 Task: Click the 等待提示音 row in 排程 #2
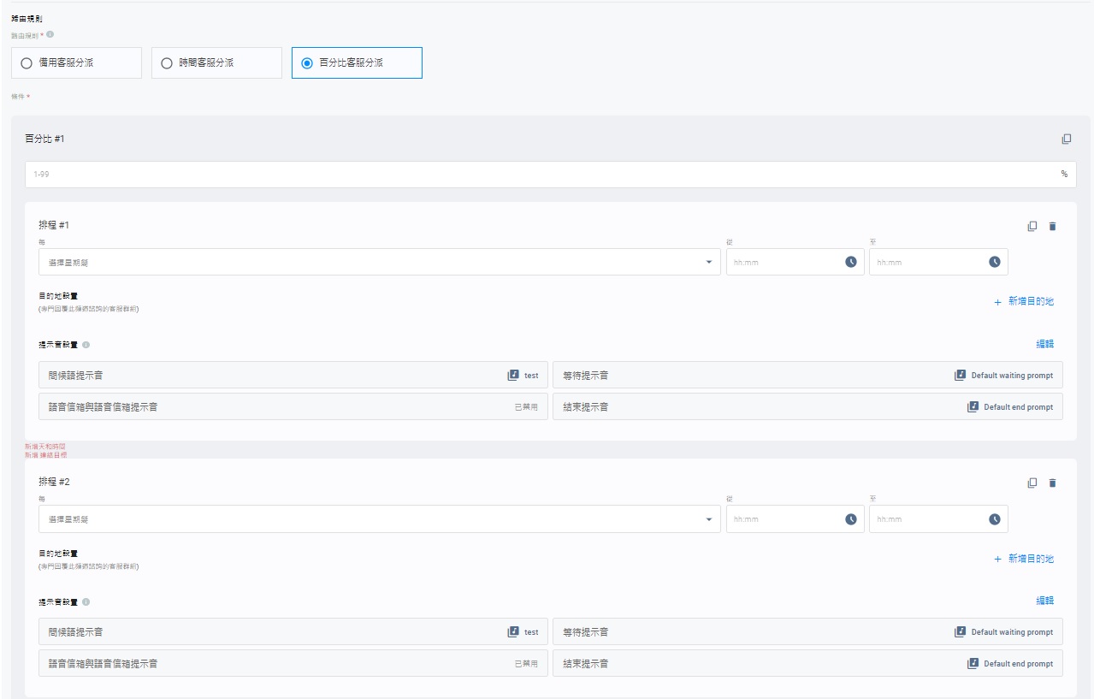[x=807, y=631]
